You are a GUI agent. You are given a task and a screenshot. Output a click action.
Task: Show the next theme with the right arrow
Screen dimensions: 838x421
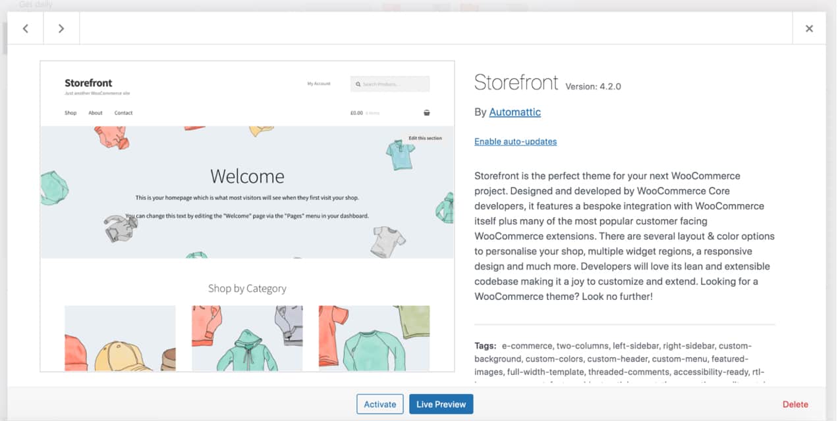coord(61,28)
